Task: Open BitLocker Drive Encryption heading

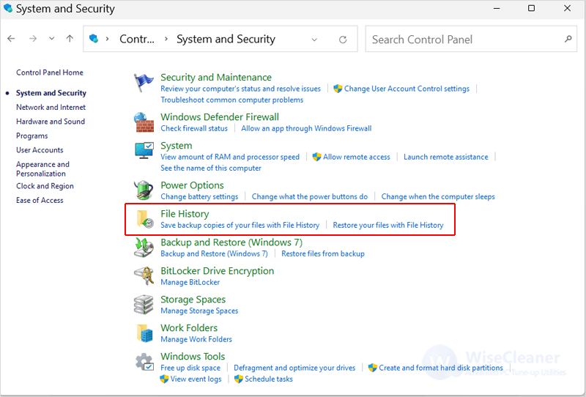Action: [217, 270]
